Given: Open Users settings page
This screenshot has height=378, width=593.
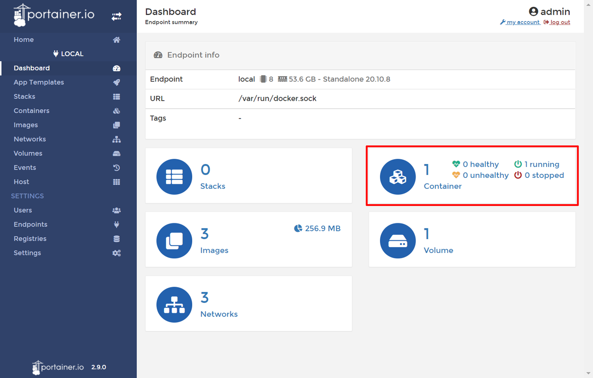Looking at the screenshot, I should click(x=23, y=210).
